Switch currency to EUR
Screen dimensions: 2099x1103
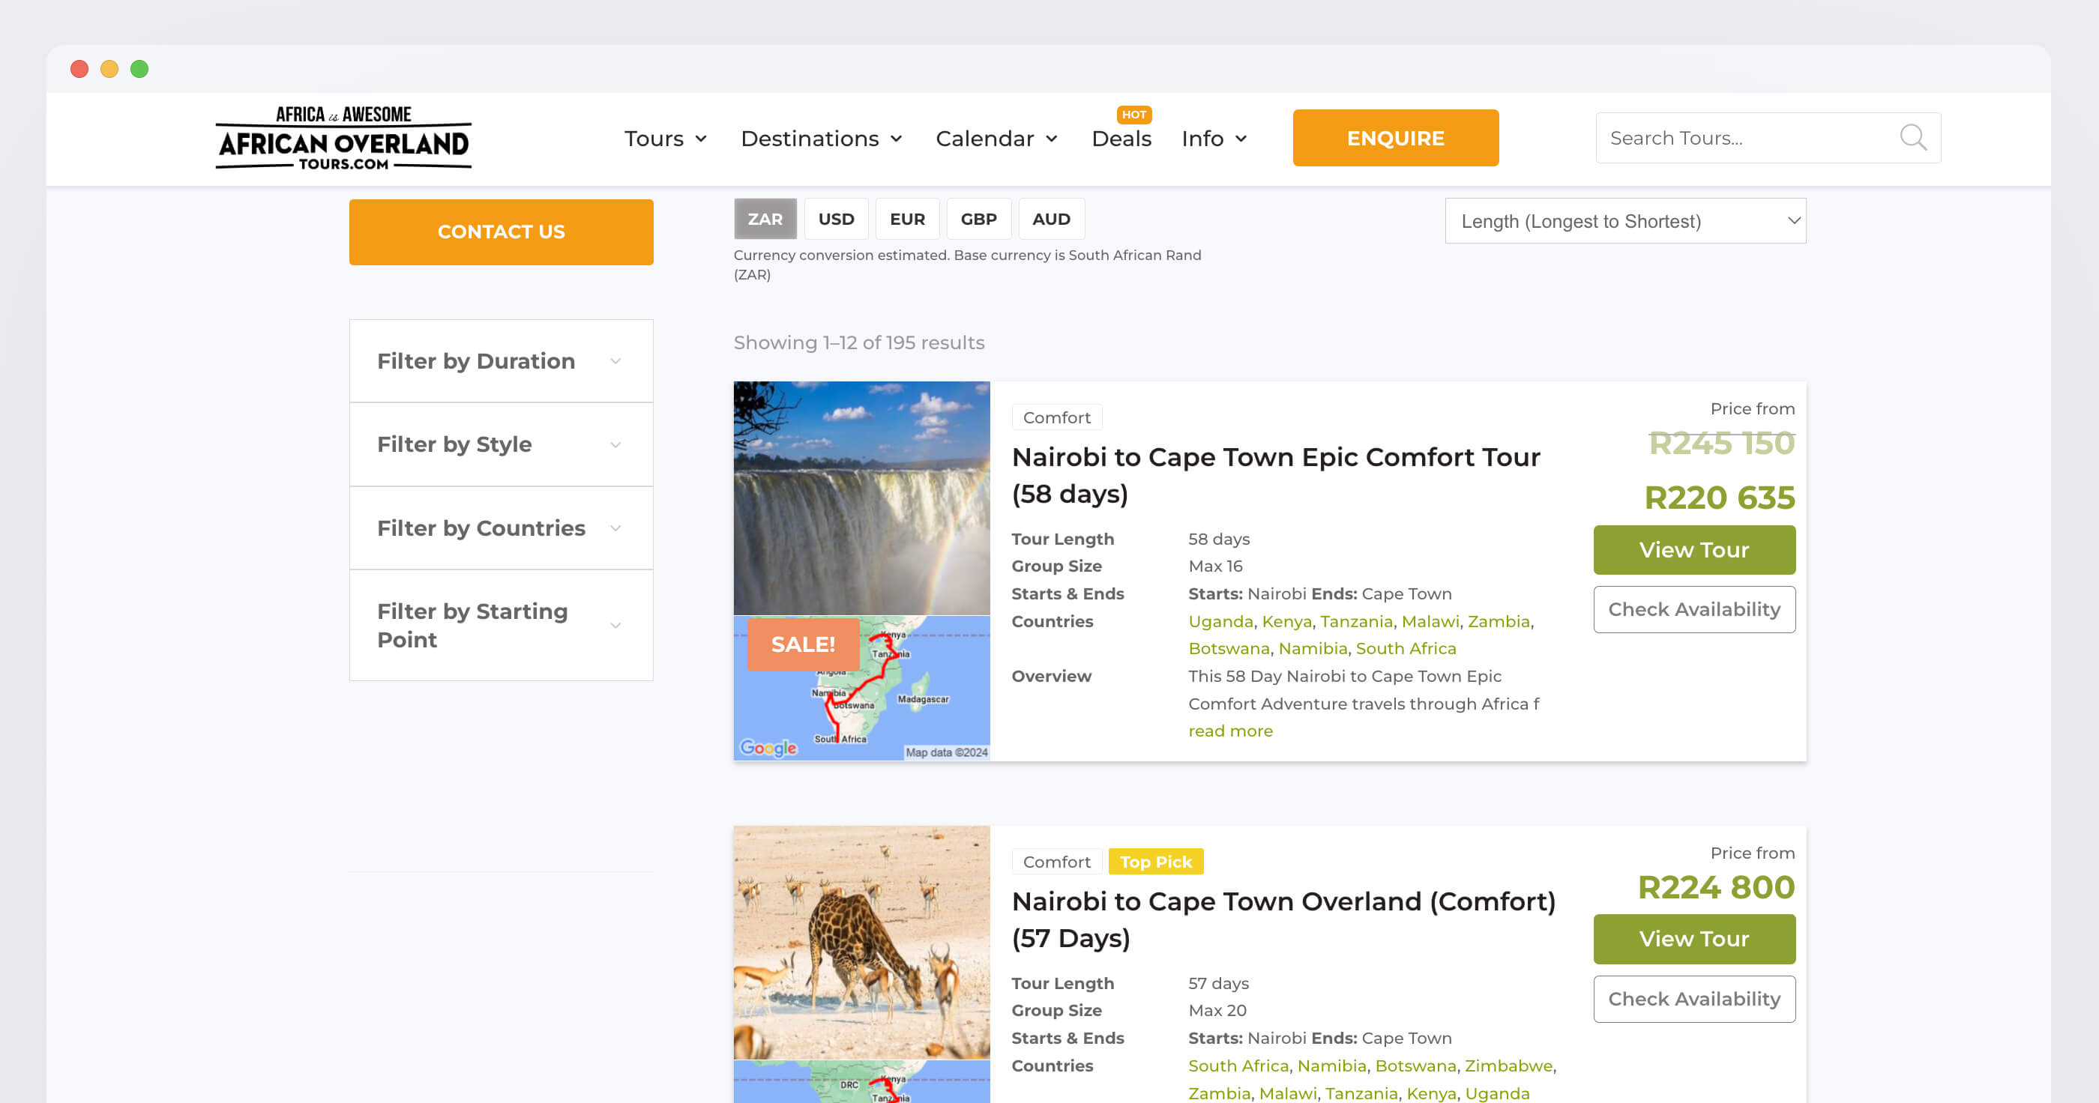[x=907, y=219]
